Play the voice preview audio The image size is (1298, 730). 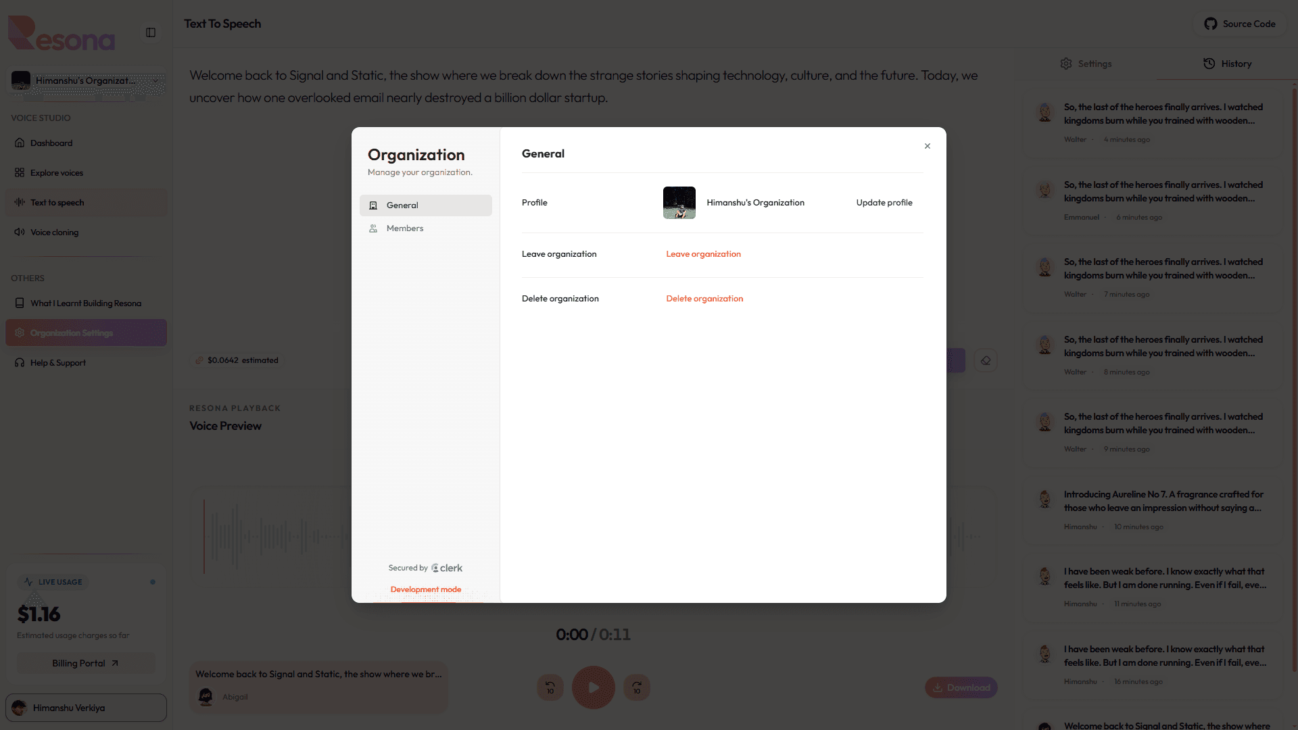click(x=594, y=687)
